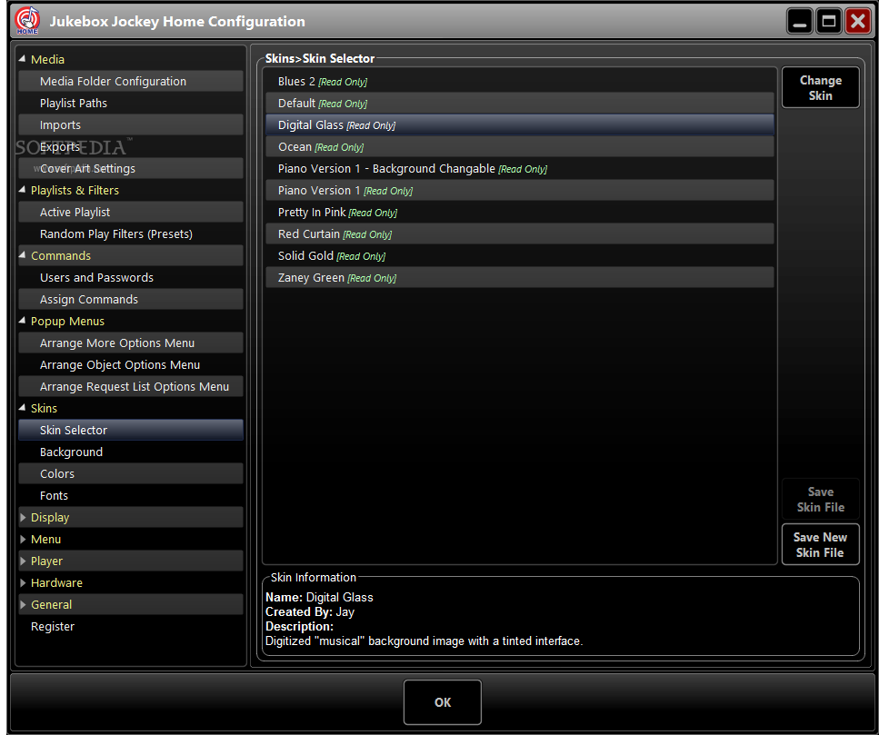Select the Media category label
879x735 pixels.
pos(47,59)
